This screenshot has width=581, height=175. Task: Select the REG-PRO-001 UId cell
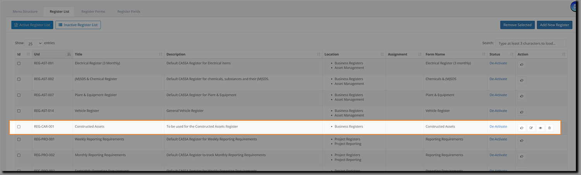tap(44, 139)
